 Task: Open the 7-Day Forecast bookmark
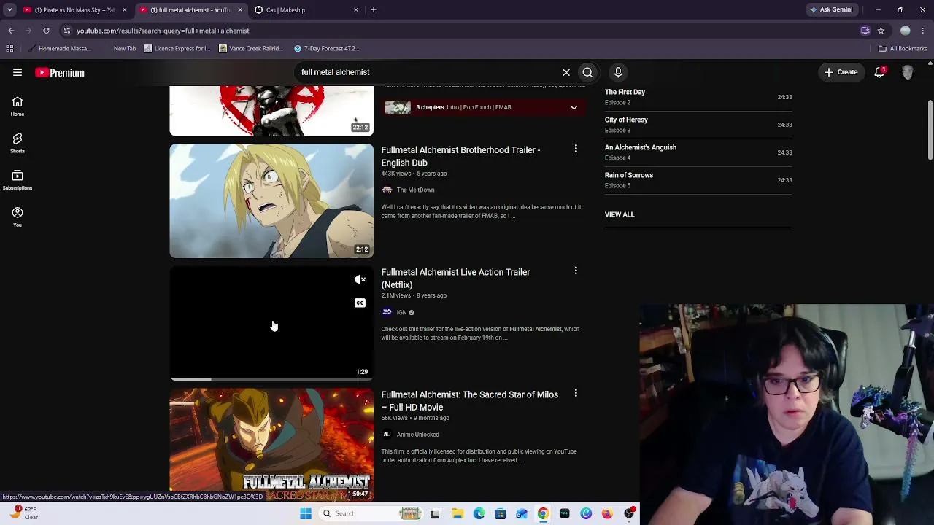326,49
